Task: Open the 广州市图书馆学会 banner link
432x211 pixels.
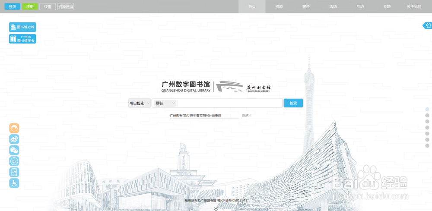Action: [x=22, y=39]
